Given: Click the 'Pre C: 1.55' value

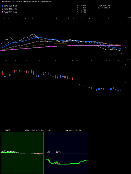Looking at the screenshot, I should pos(81,12).
